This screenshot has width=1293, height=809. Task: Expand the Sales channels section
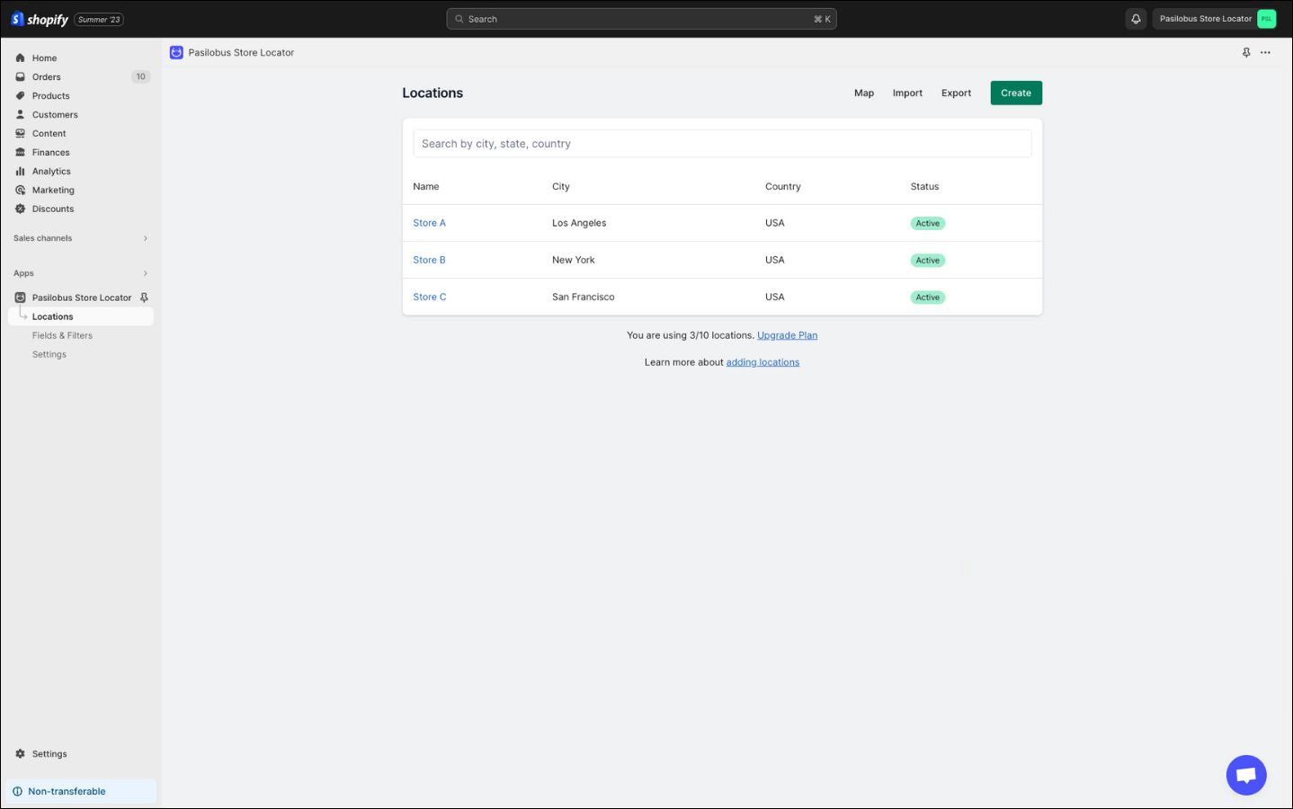[x=145, y=238]
